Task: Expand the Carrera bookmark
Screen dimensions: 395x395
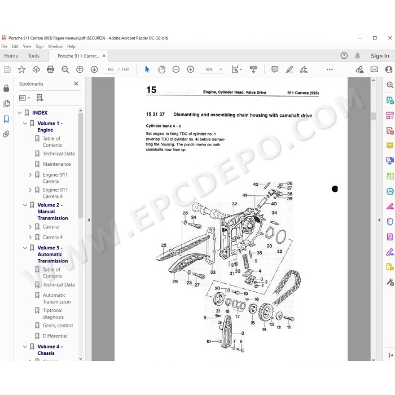Action: [x=30, y=227]
